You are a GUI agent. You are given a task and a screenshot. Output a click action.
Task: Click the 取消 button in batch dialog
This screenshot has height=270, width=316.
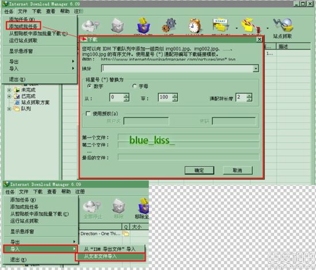tap(237, 170)
